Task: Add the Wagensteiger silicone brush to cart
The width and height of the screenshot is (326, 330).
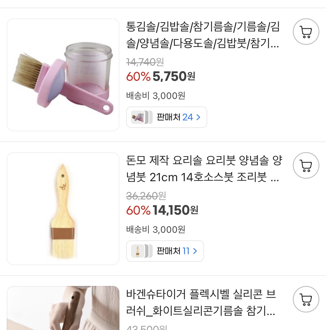Action: click(x=306, y=300)
